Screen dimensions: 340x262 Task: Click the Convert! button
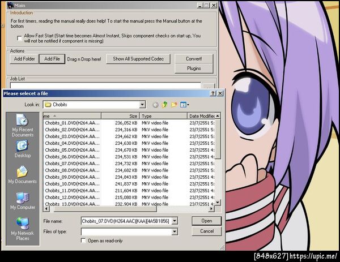194,59
